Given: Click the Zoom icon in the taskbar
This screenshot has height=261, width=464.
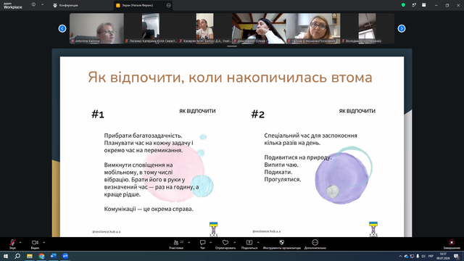Looking at the screenshot, I should pyautogui.click(x=65, y=256).
